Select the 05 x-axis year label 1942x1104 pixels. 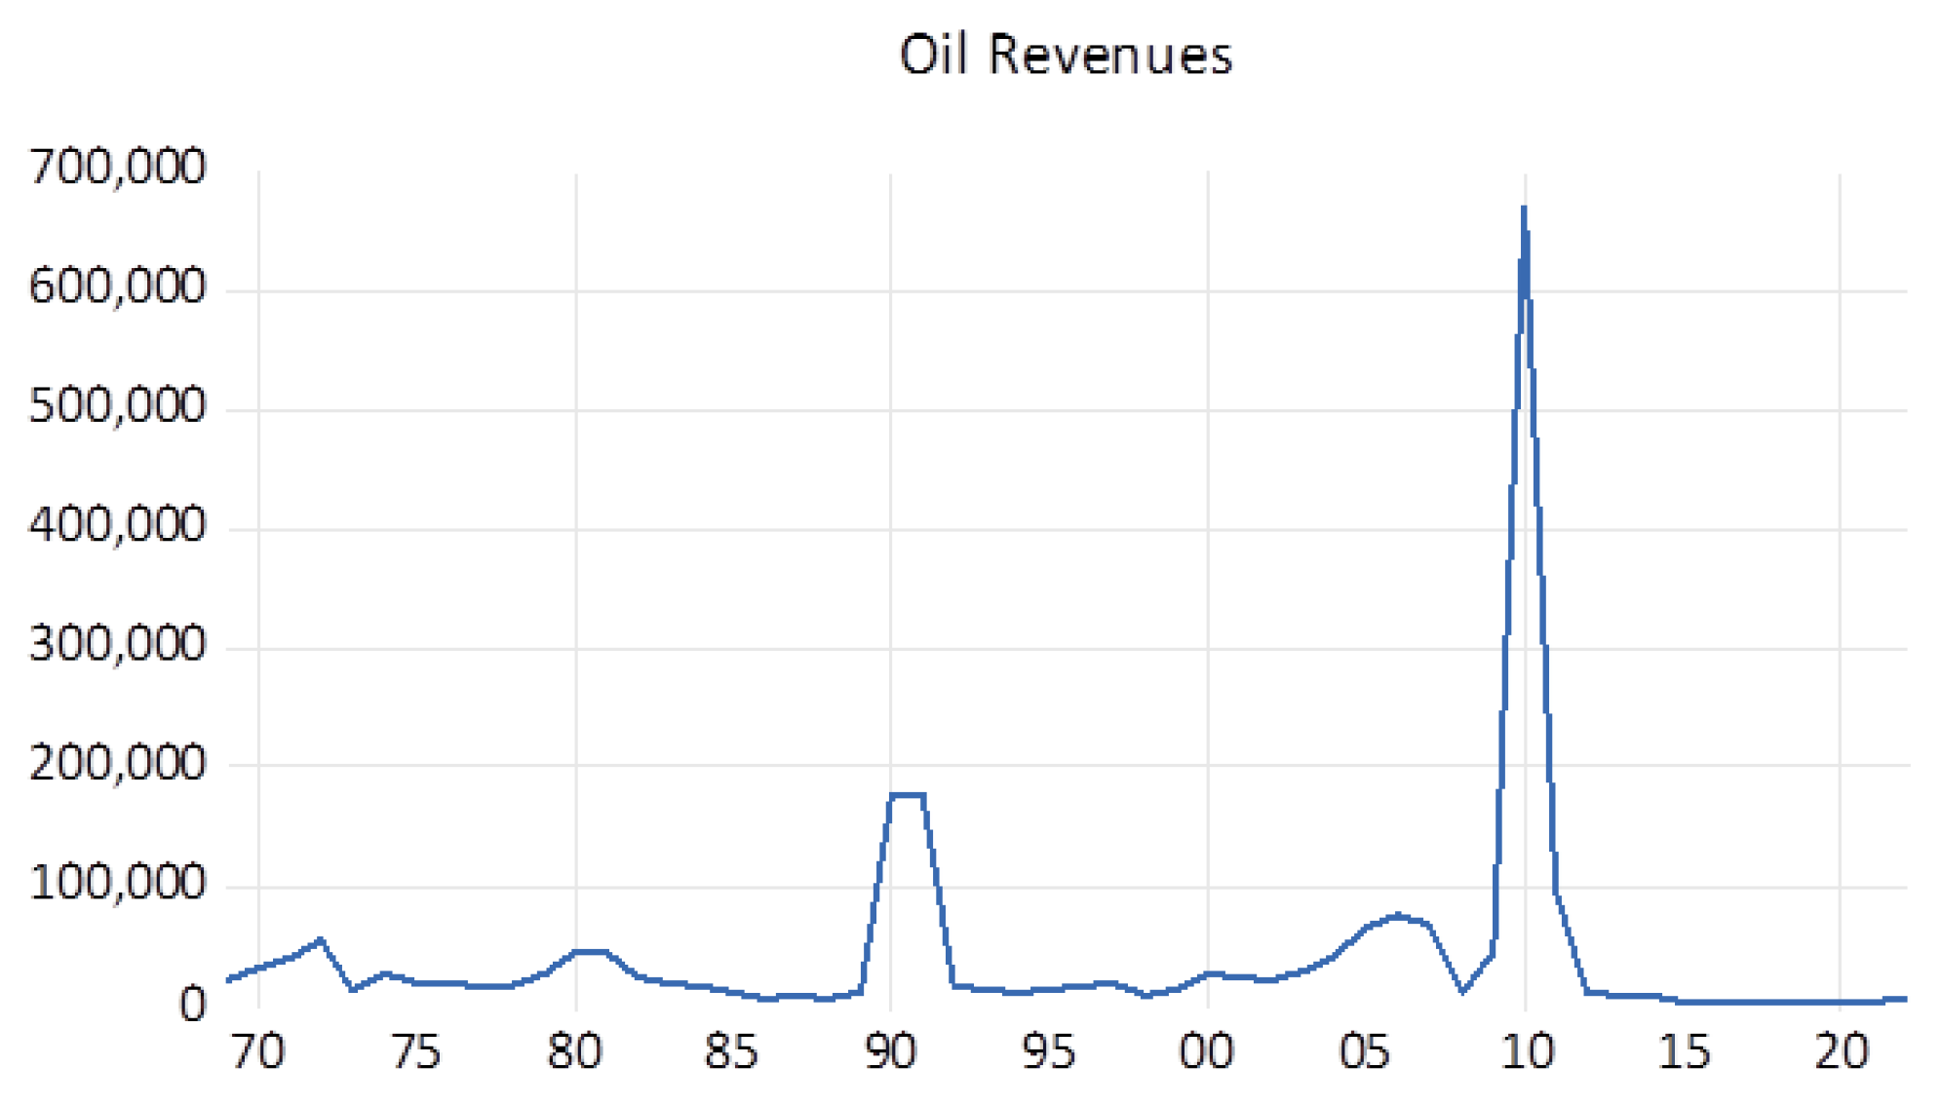click(x=1365, y=1052)
